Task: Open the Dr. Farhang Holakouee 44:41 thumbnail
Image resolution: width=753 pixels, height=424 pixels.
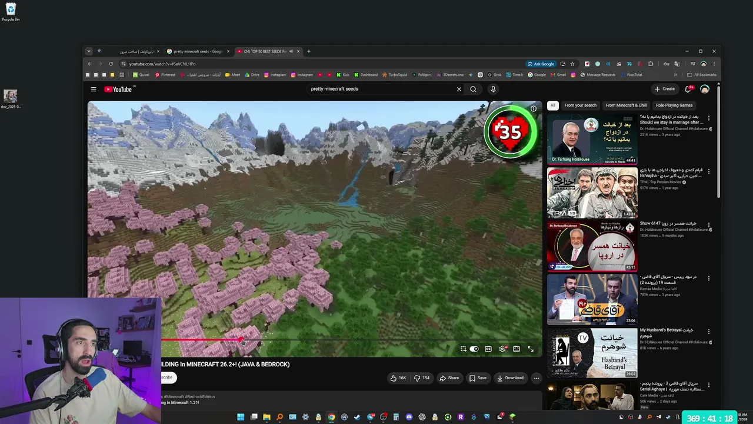Action: point(592,140)
